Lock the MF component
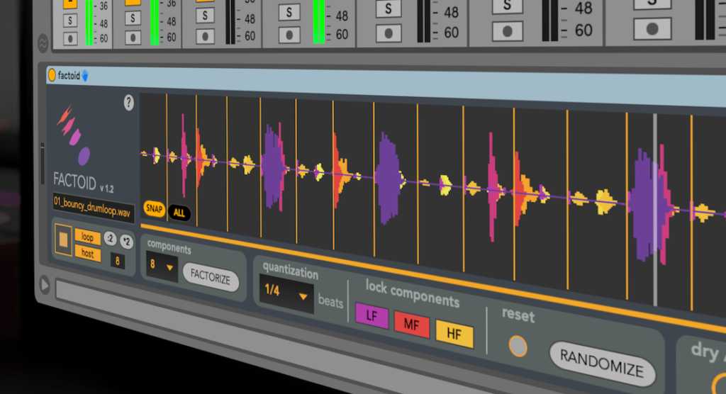Viewport: 726px width, 394px height. (x=412, y=325)
